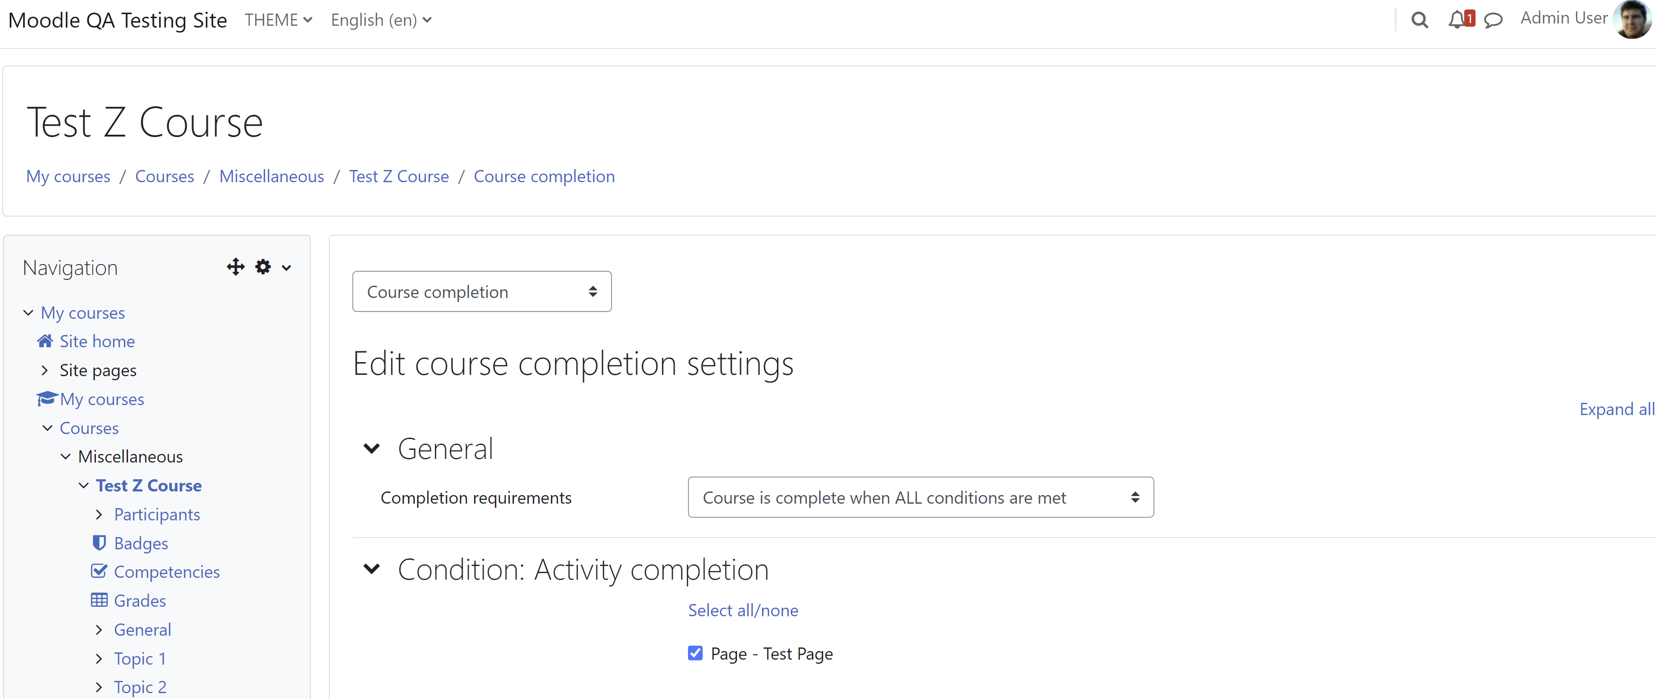
Task: Click My courses in the breadcrumb
Action: coord(68,177)
